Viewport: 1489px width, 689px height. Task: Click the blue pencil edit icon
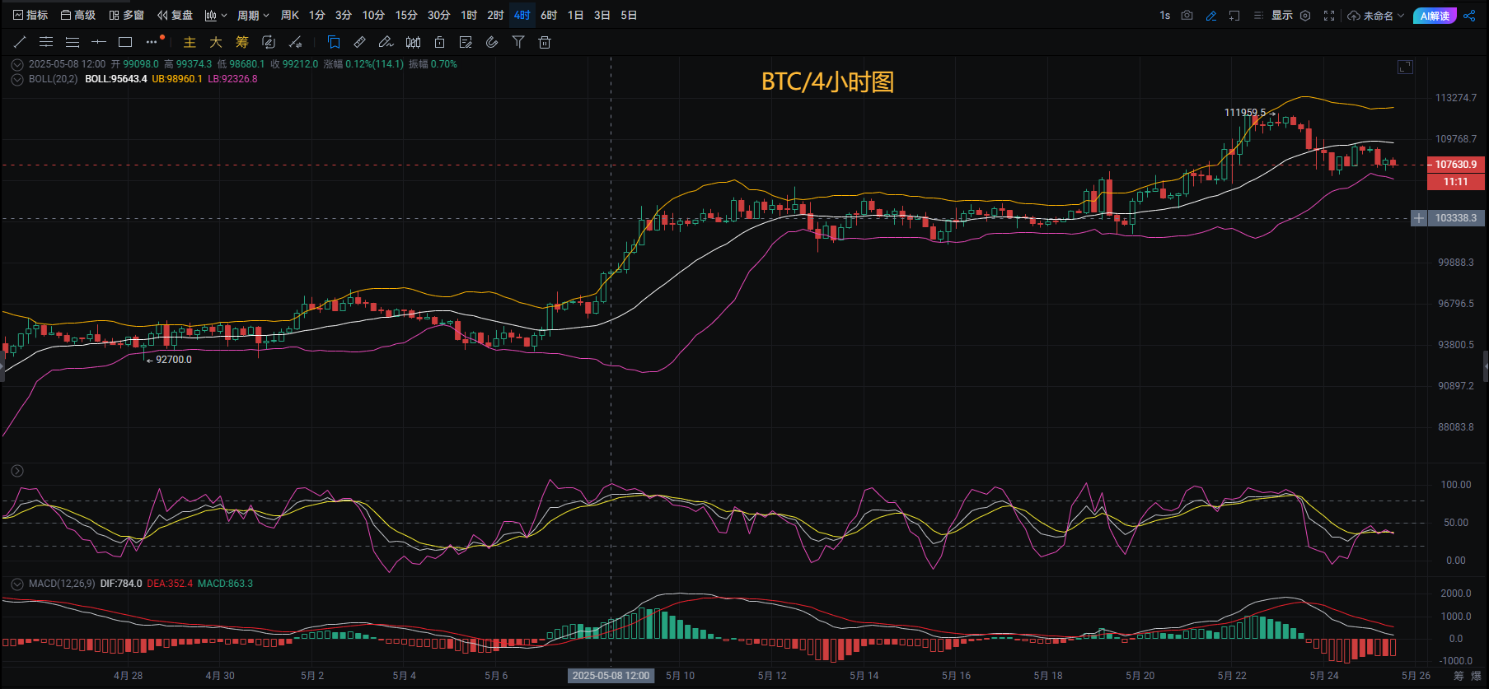click(1210, 16)
